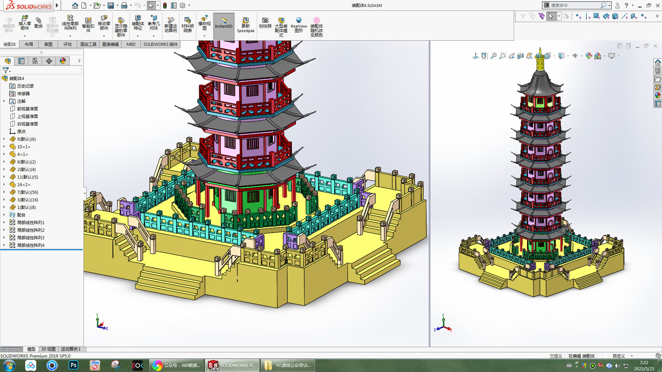Open the 智能扣件 smart fasteners tool

(x=88, y=25)
